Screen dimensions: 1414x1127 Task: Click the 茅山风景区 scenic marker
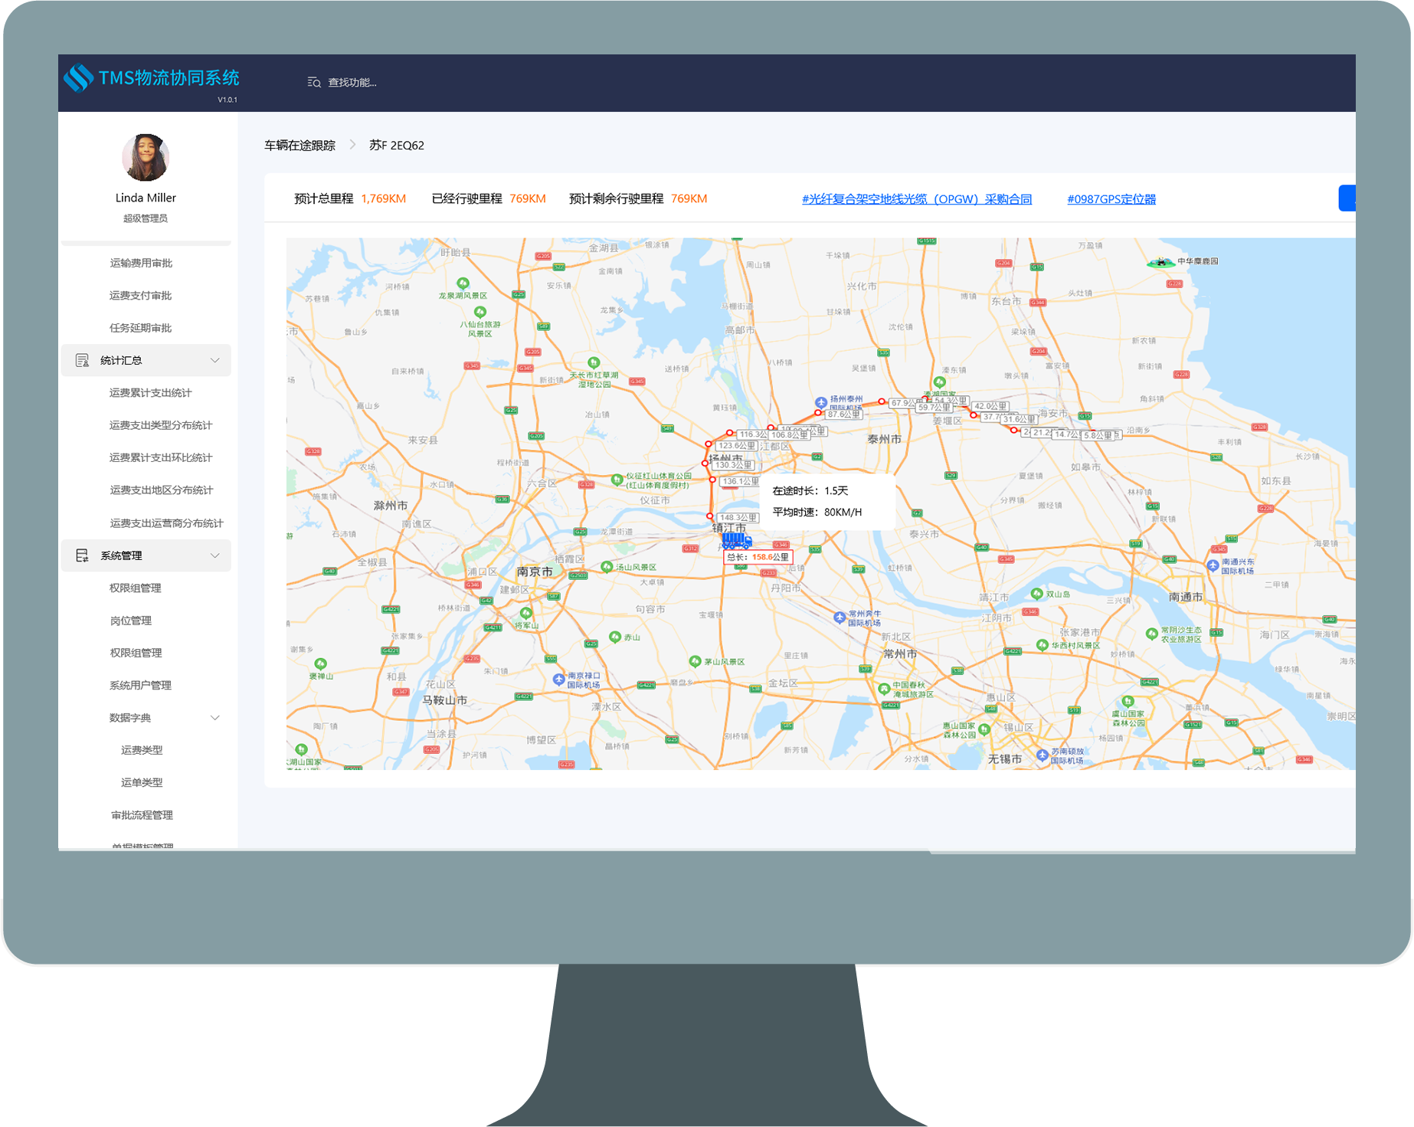[695, 661]
